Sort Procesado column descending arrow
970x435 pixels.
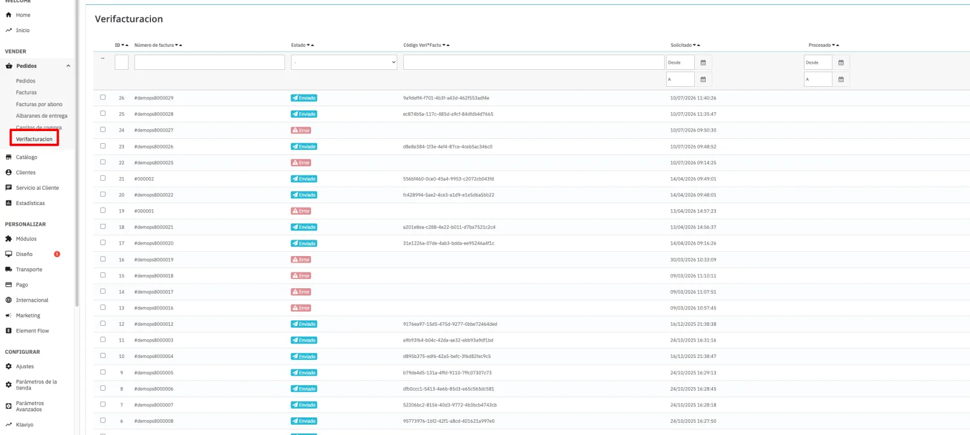click(x=834, y=46)
